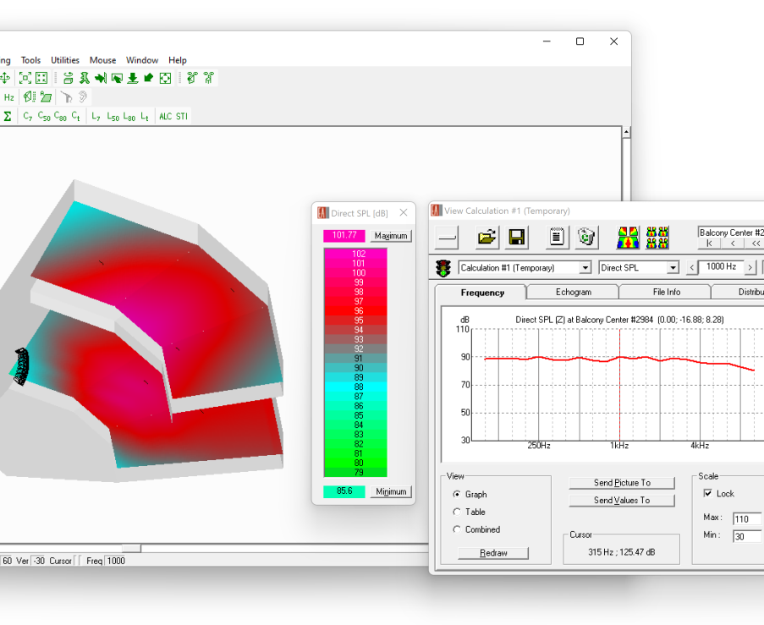764x625 pixels.
Task: Open the Utilities menu
Action: [65, 60]
